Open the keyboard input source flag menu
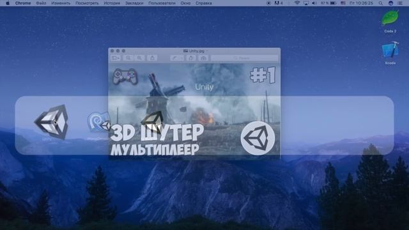This screenshot has height=230, width=409. click(343, 3)
